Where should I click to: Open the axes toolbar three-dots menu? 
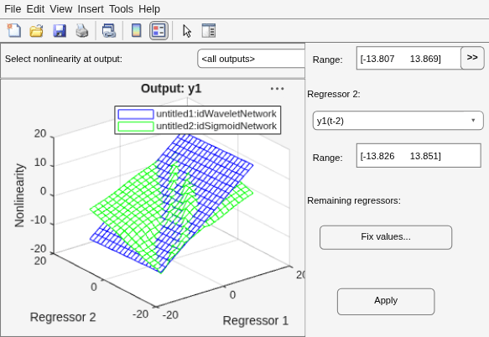click(x=277, y=89)
